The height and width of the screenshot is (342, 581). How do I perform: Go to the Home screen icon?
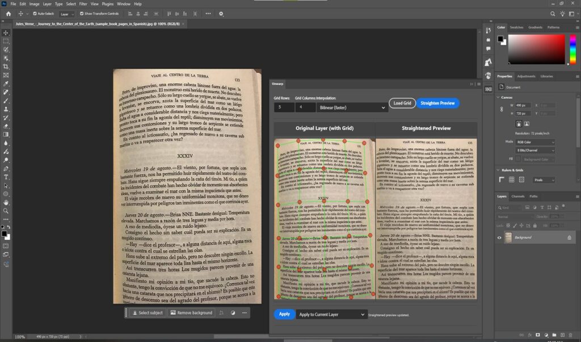pos(9,14)
